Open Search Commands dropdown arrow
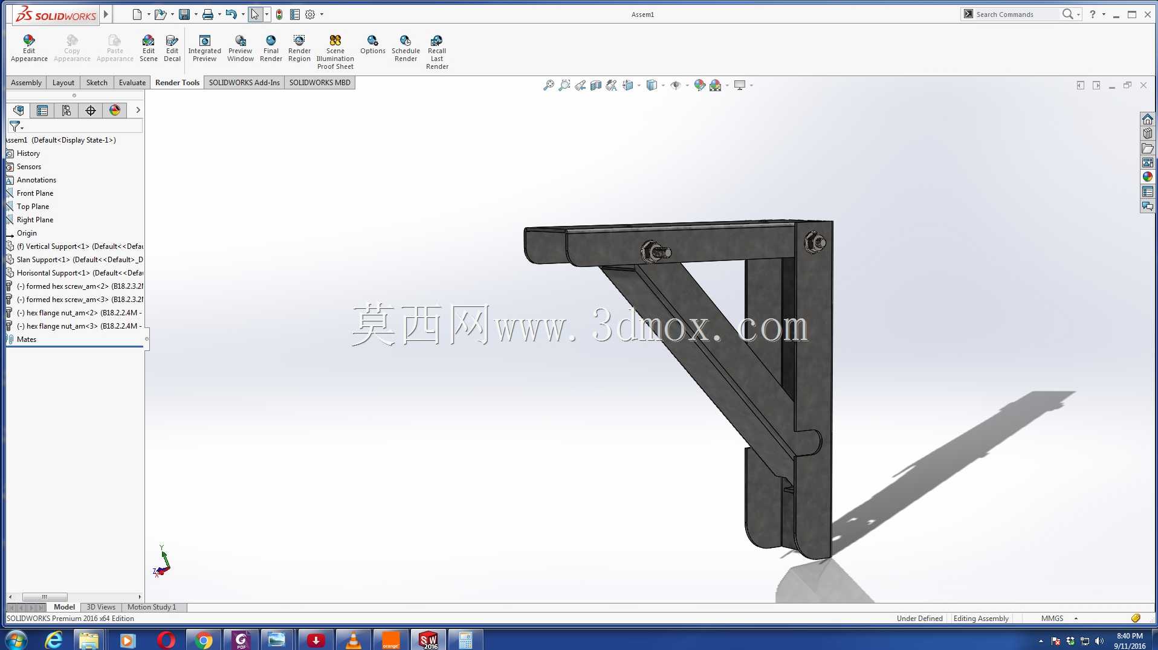The height and width of the screenshot is (650, 1158). coord(1079,14)
